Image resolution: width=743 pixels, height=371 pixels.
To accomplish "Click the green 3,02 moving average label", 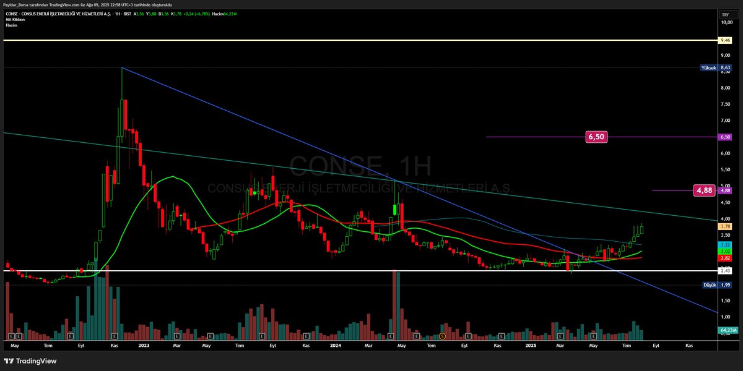I will point(726,251).
